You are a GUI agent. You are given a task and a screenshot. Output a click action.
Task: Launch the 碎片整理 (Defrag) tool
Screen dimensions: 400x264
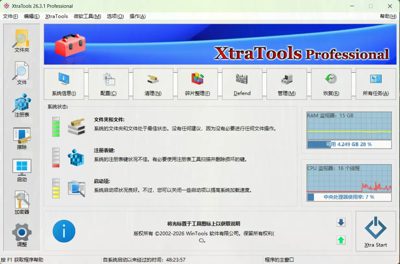(197, 84)
